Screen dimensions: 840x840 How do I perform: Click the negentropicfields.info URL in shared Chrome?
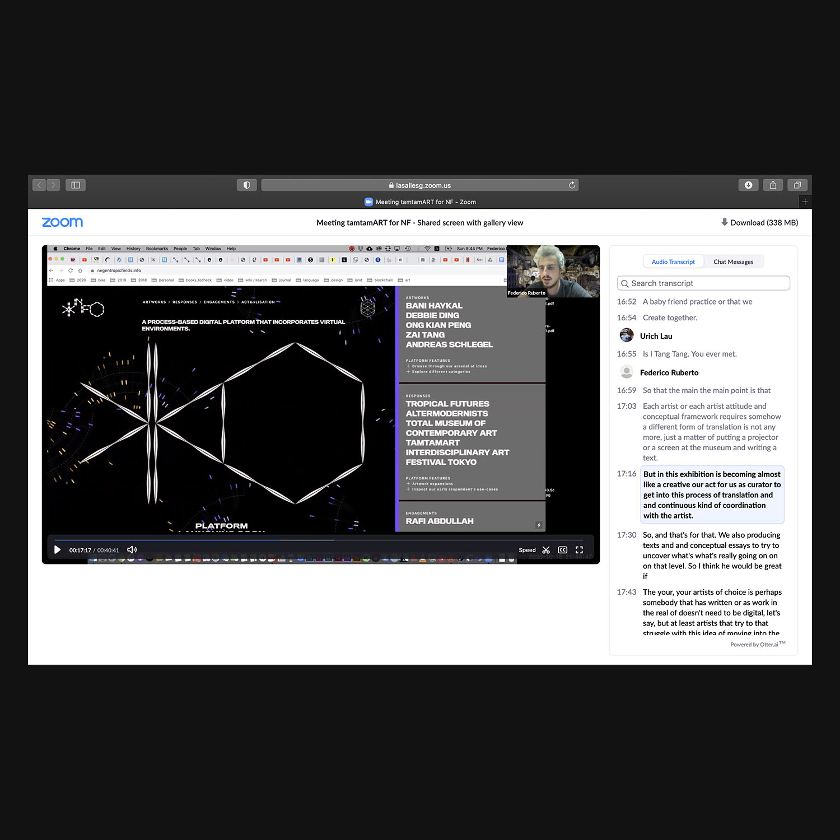pyautogui.click(x=119, y=270)
